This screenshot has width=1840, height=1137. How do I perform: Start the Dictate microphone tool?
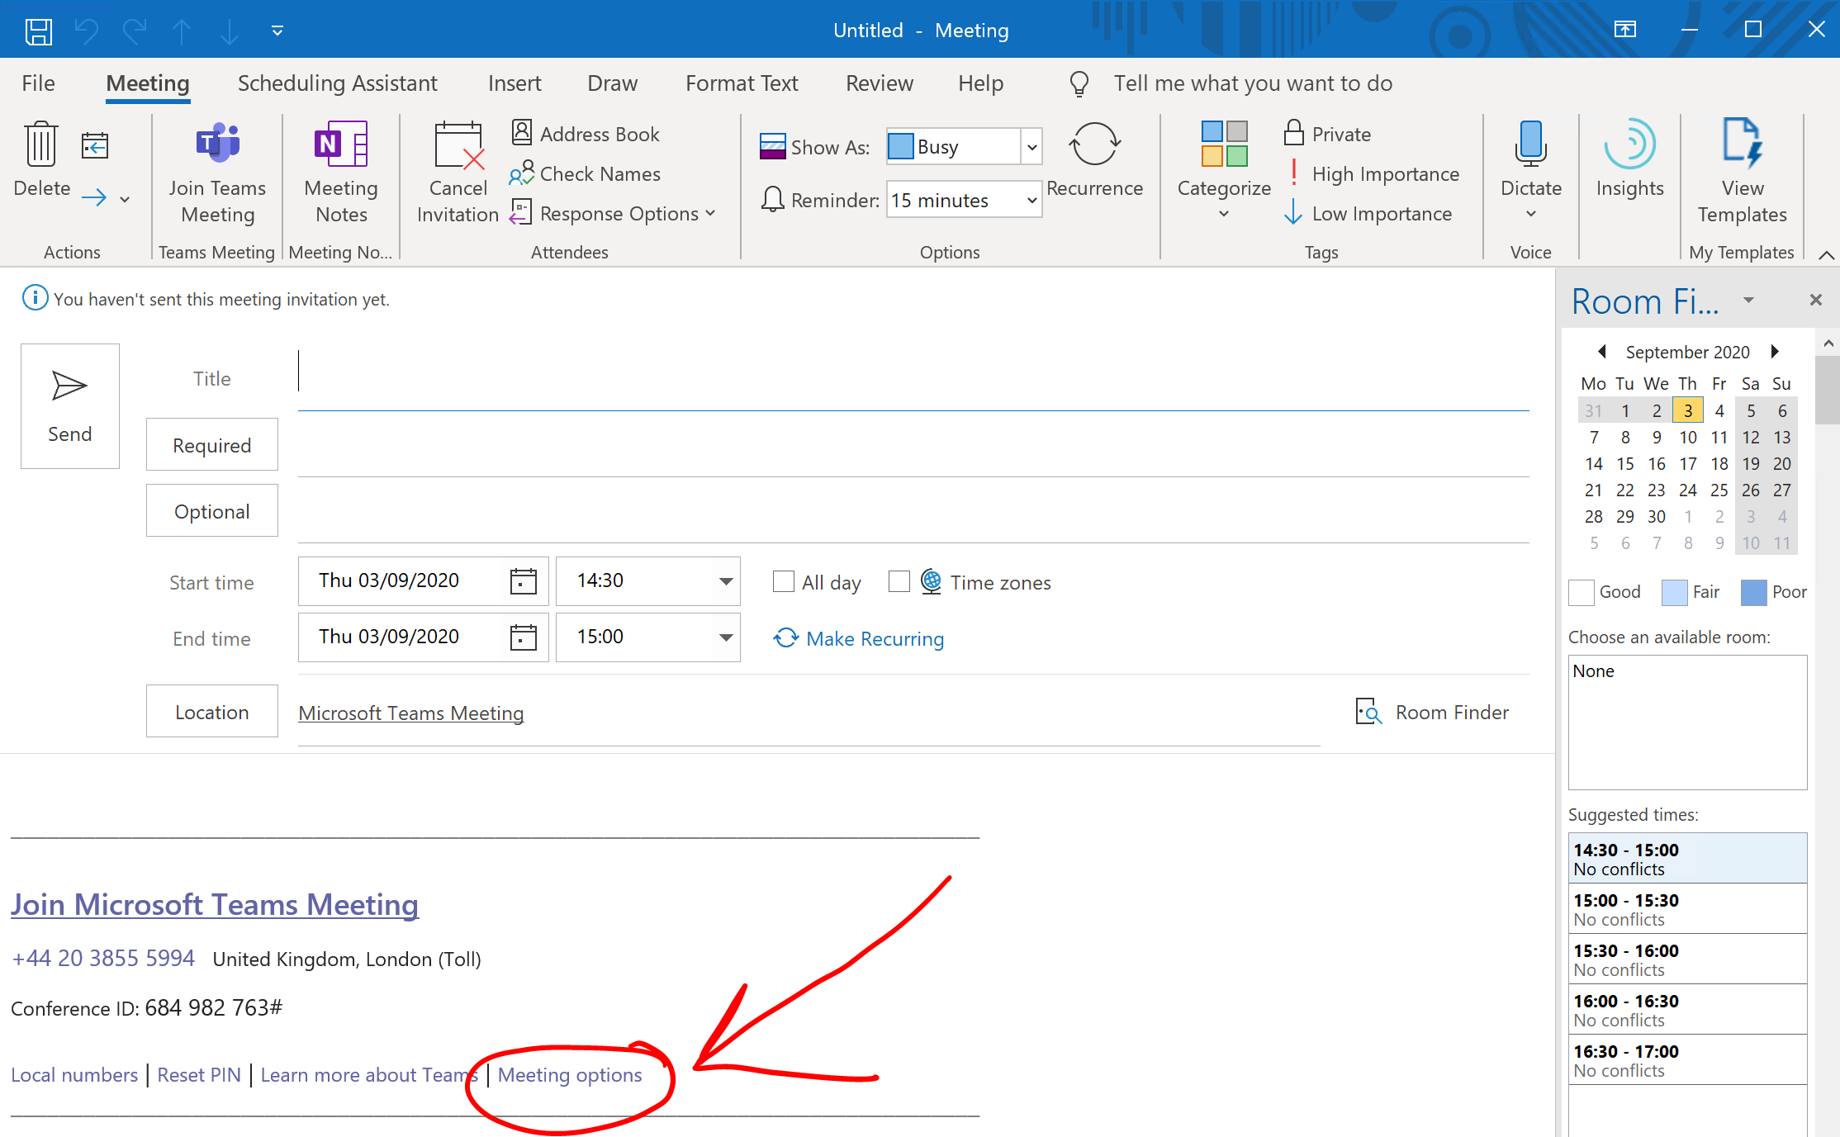(x=1530, y=143)
